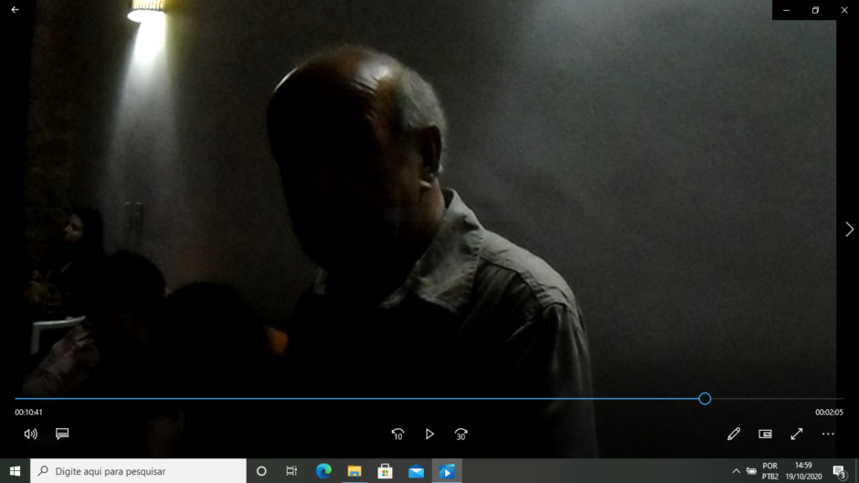Skip back 10 seconds

click(x=398, y=435)
